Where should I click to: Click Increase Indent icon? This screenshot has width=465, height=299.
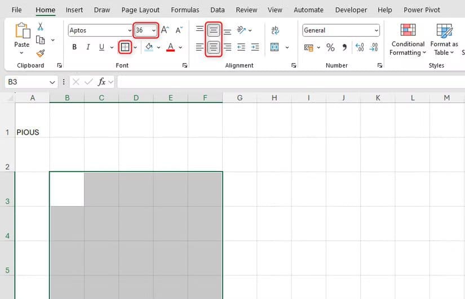(x=255, y=47)
